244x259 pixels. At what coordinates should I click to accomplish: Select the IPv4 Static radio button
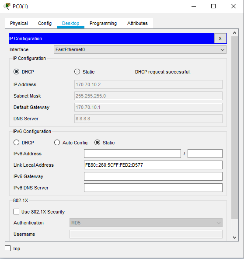click(77, 72)
